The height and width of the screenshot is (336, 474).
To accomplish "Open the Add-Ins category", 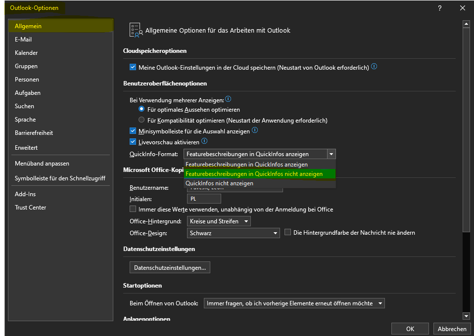I will (61, 194).
